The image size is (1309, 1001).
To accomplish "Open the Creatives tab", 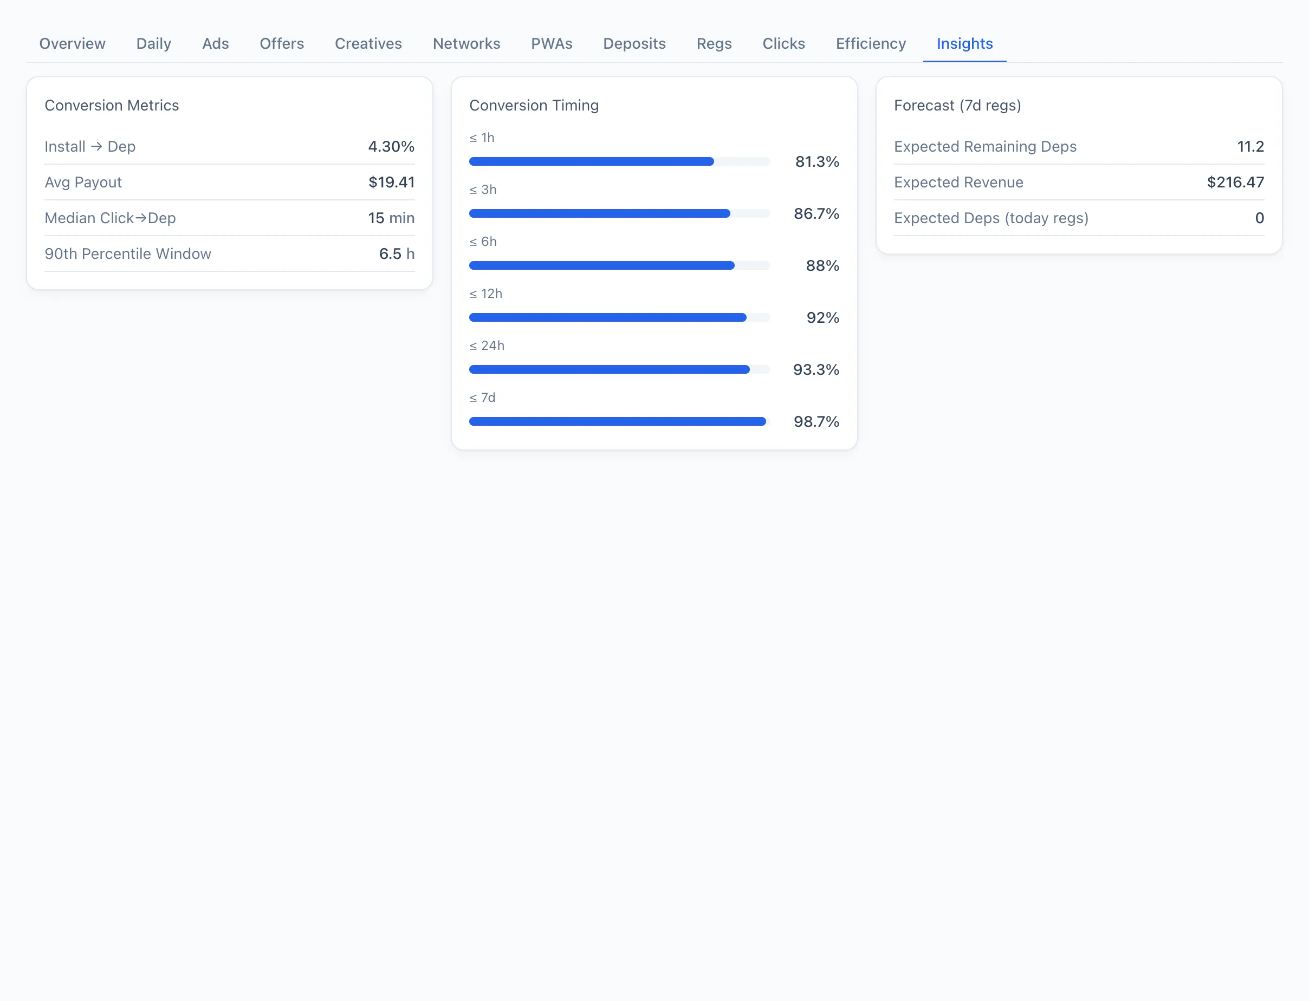I will tap(368, 43).
